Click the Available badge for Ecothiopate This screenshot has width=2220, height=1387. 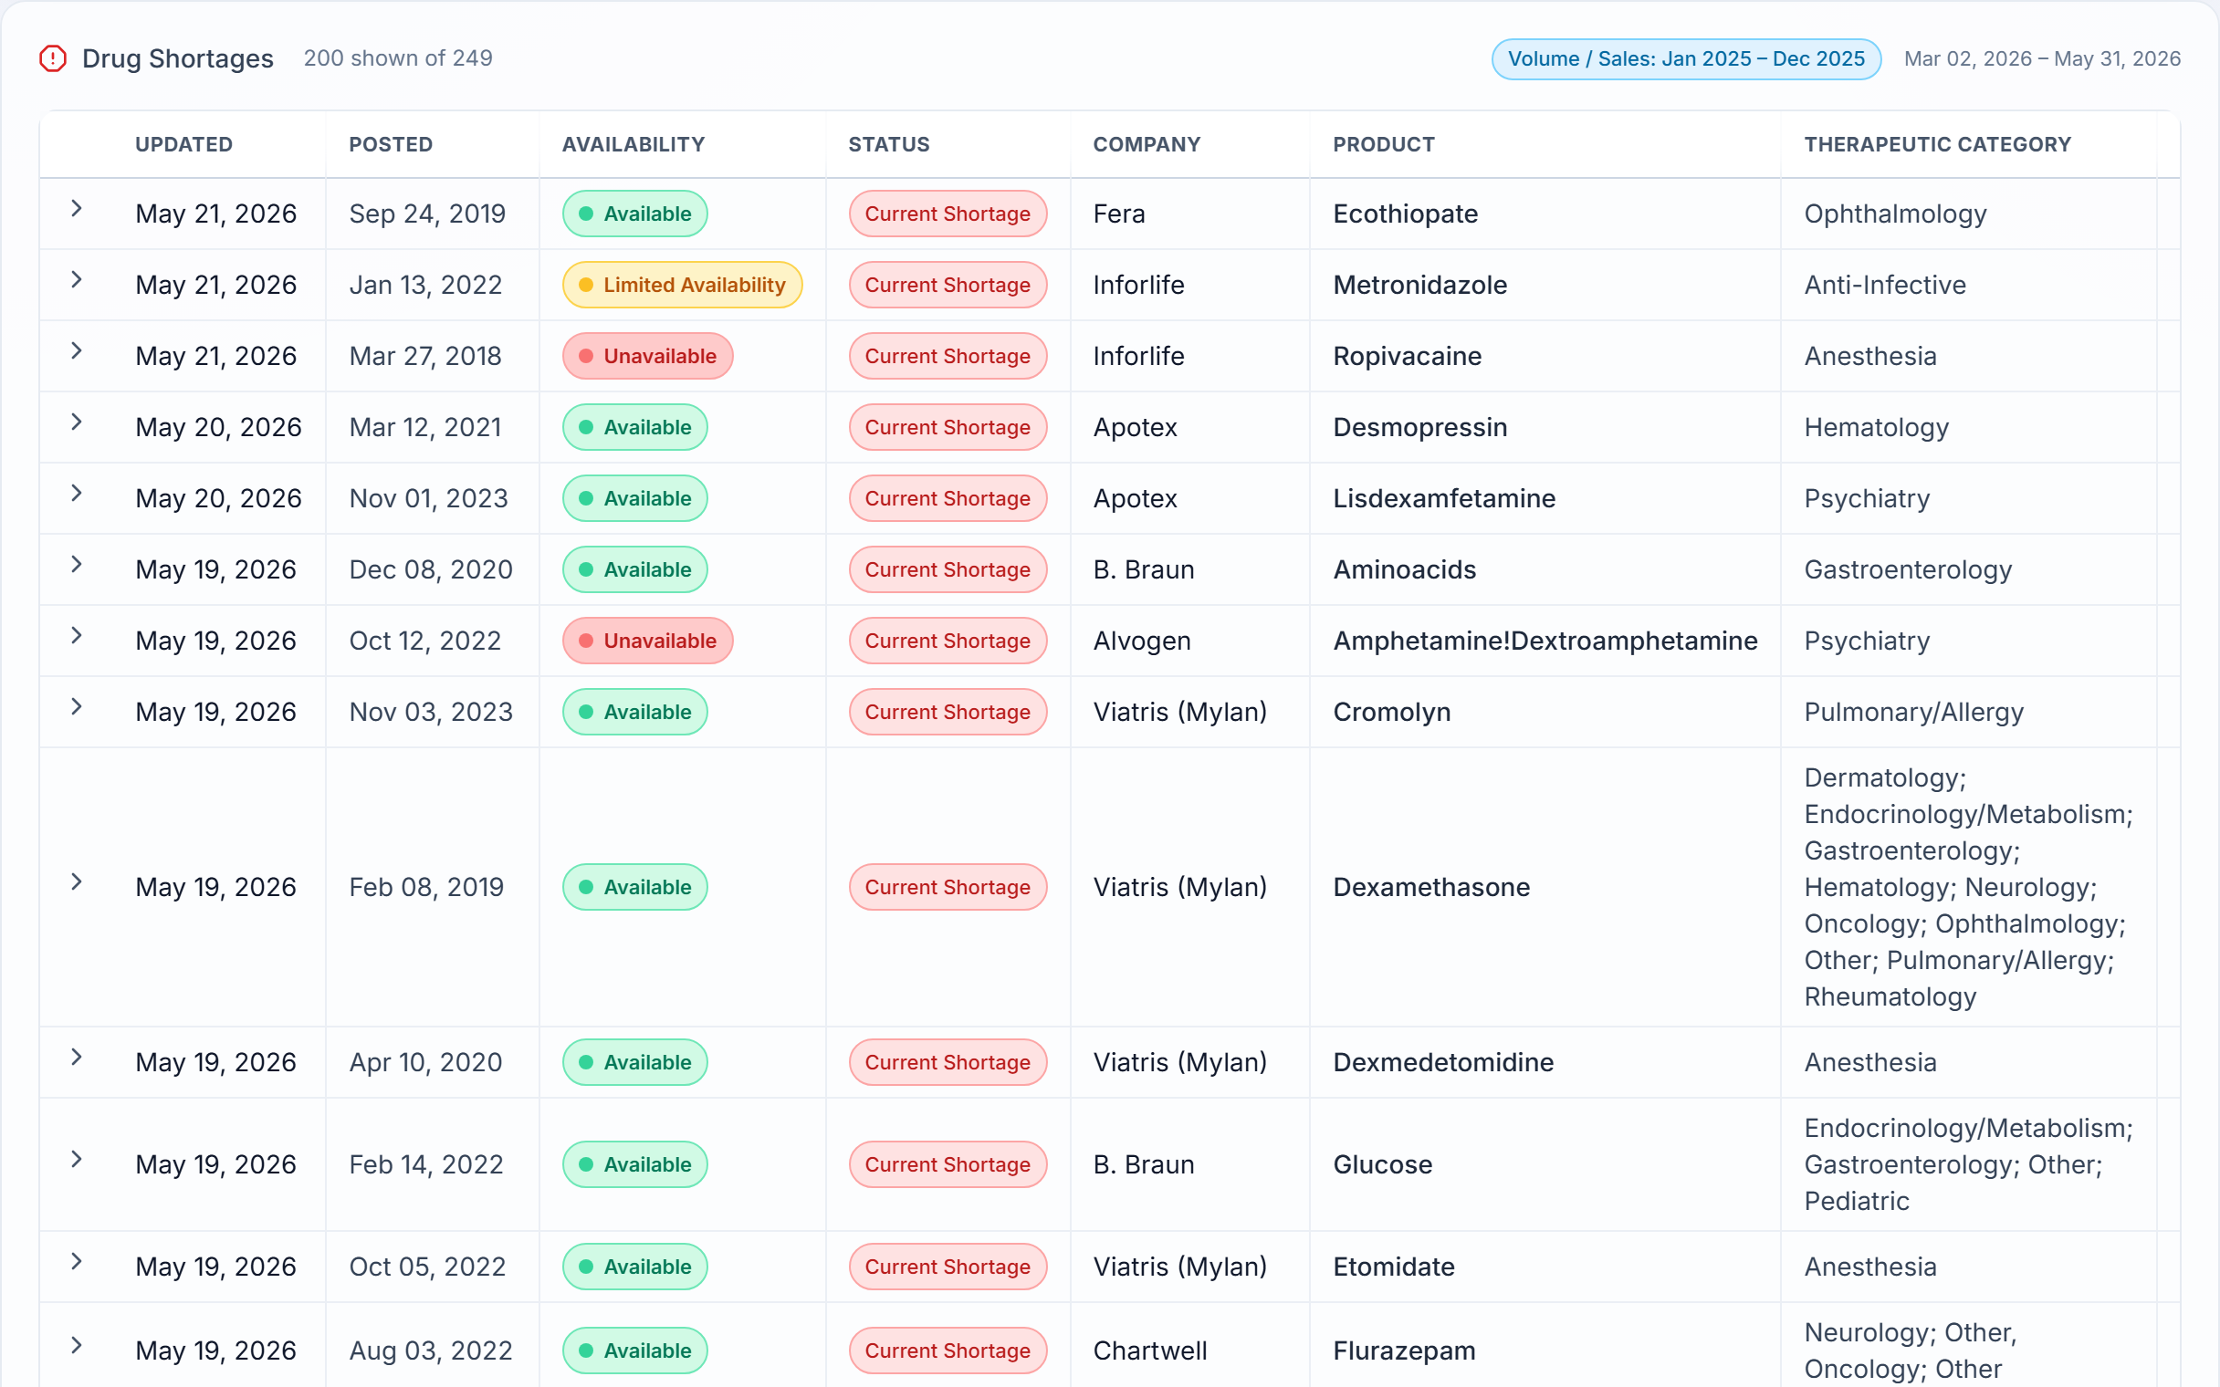click(x=634, y=214)
